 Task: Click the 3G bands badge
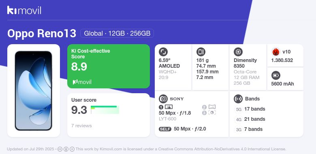[x=239, y=129]
